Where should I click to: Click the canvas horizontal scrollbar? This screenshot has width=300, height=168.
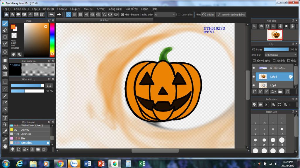pos(155,151)
